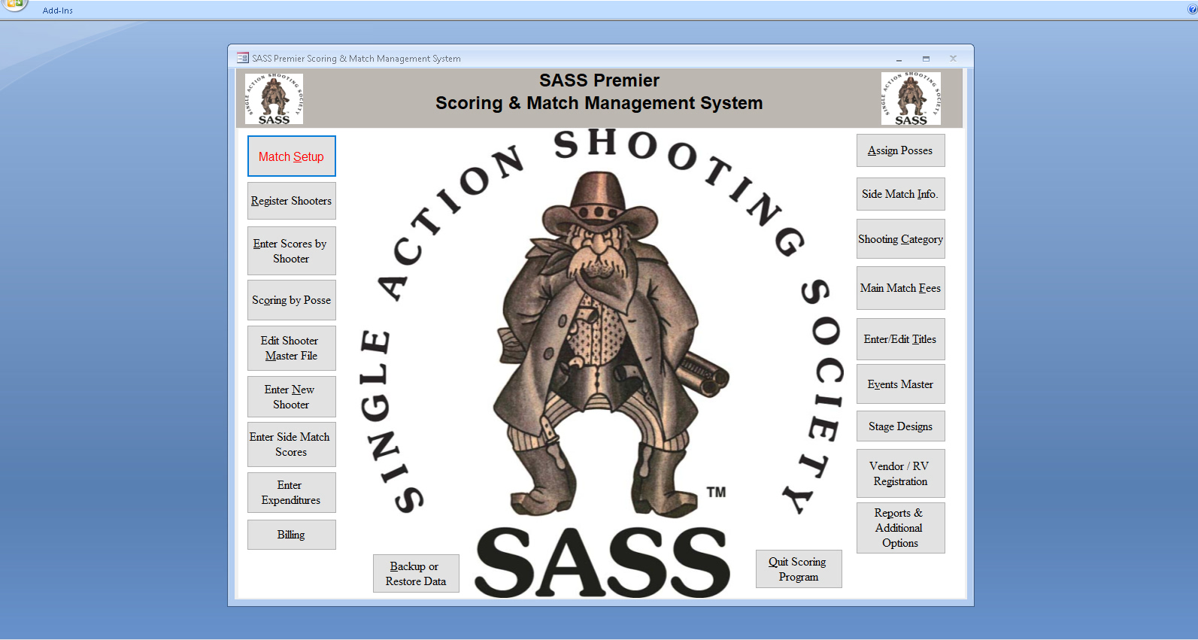
Task: Open Match Setup
Action: pos(291,156)
